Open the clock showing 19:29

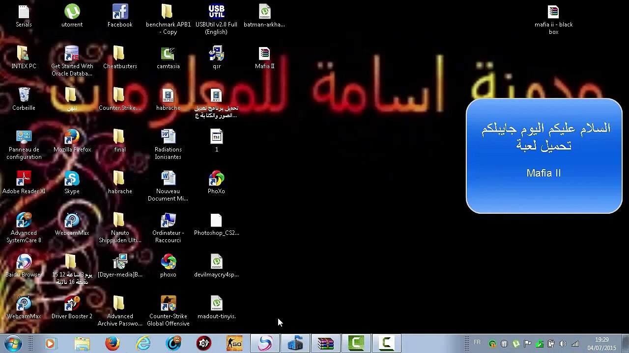click(x=601, y=344)
